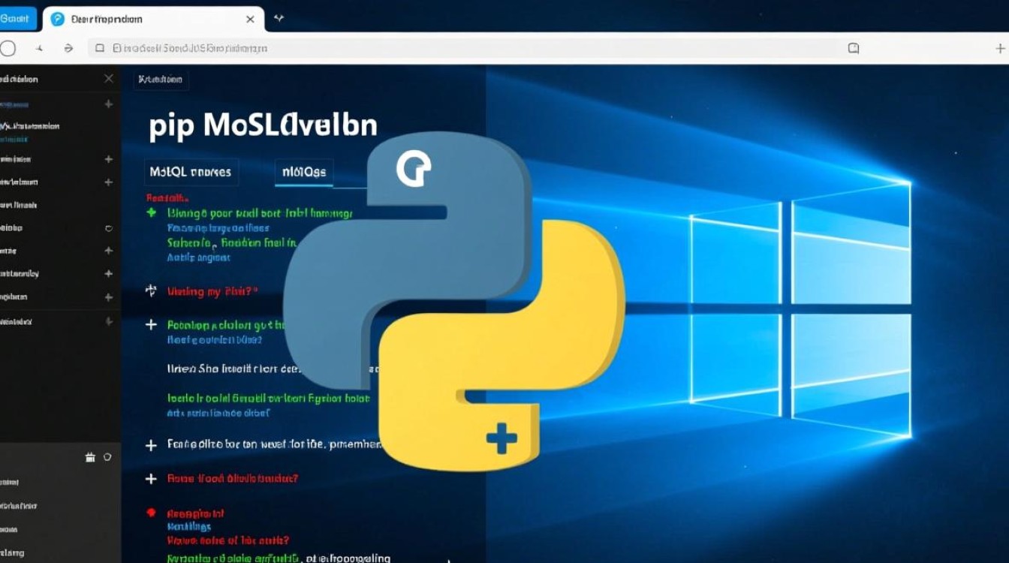1009x563 pixels.
Task: Click the X to close the sidebar panel
Action: tap(108, 77)
